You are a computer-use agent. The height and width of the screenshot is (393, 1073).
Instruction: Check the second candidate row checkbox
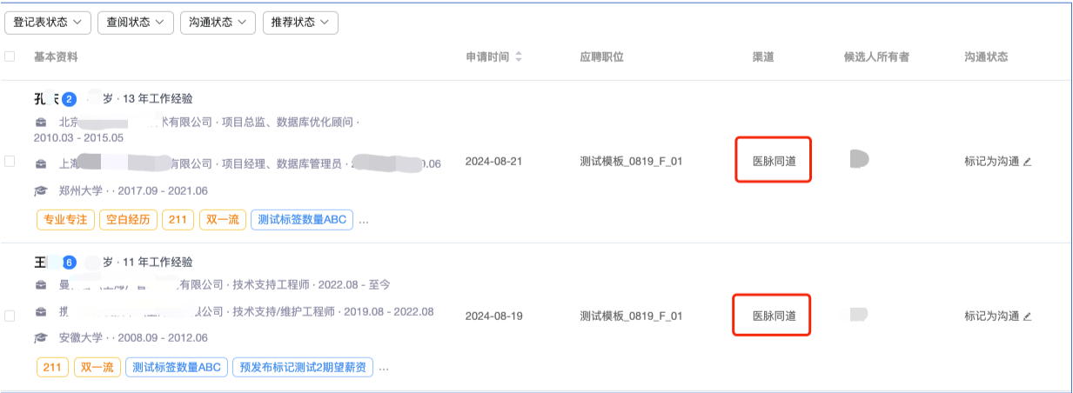tap(10, 316)
